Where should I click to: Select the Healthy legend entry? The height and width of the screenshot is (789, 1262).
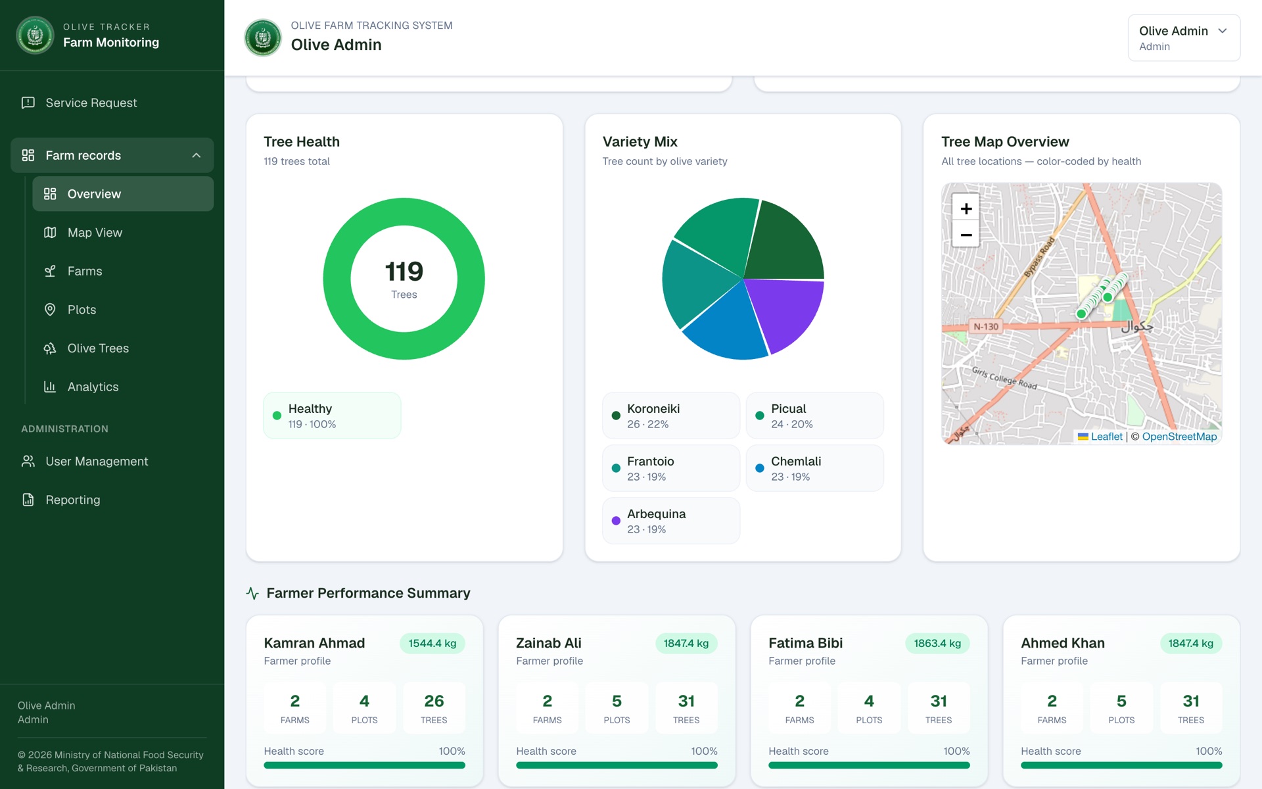pyautogui.click(x=332, y=416)
